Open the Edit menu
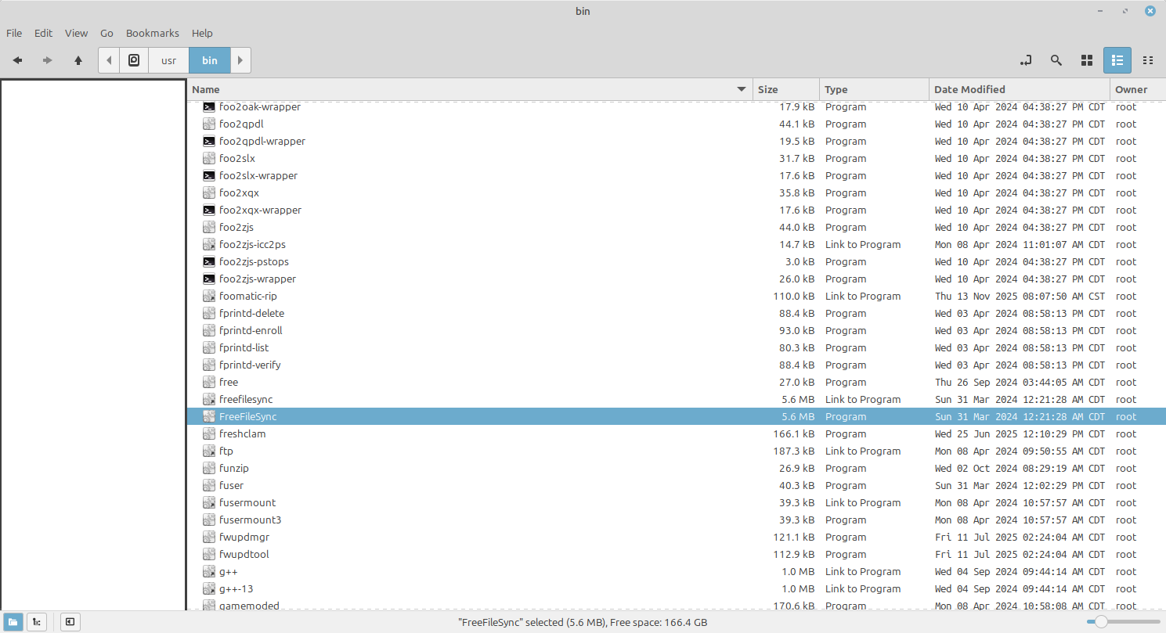1166x633 pixels. coord(44,33)
